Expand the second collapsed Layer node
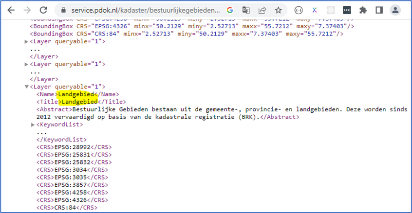Screen dimensions: 412x213 point(26,64)
